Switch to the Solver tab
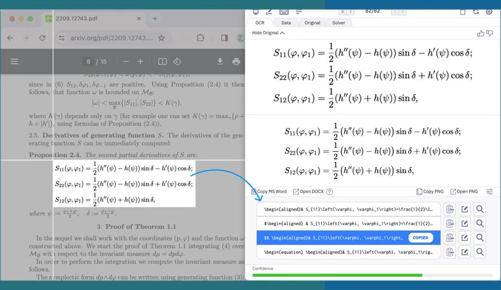Screen dimensions: 501x290 (339, 23)
